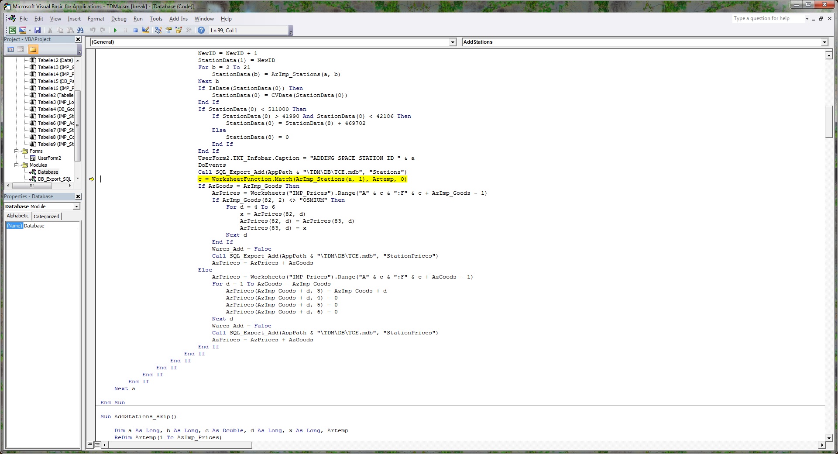Stop execution with Reset square icon
This screenshot has height=454, width=838.
click(135, 30)
